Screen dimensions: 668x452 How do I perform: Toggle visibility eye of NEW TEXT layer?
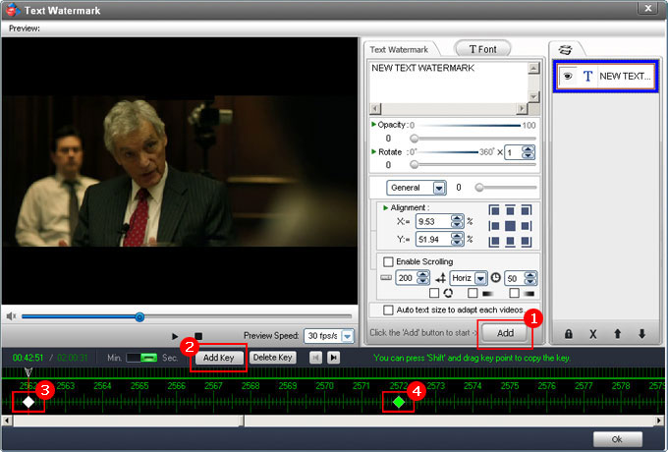(568, 77)
